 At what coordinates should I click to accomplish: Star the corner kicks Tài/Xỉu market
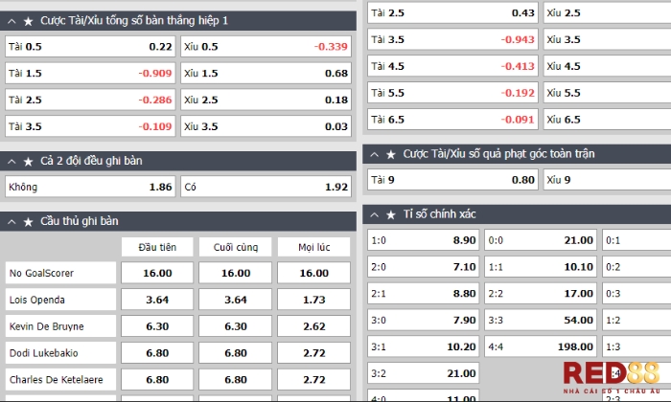tap(391, 154)
